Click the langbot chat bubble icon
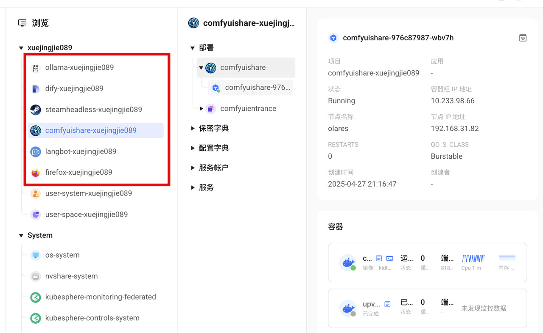 pyautogui.click(x=36, y=151)
